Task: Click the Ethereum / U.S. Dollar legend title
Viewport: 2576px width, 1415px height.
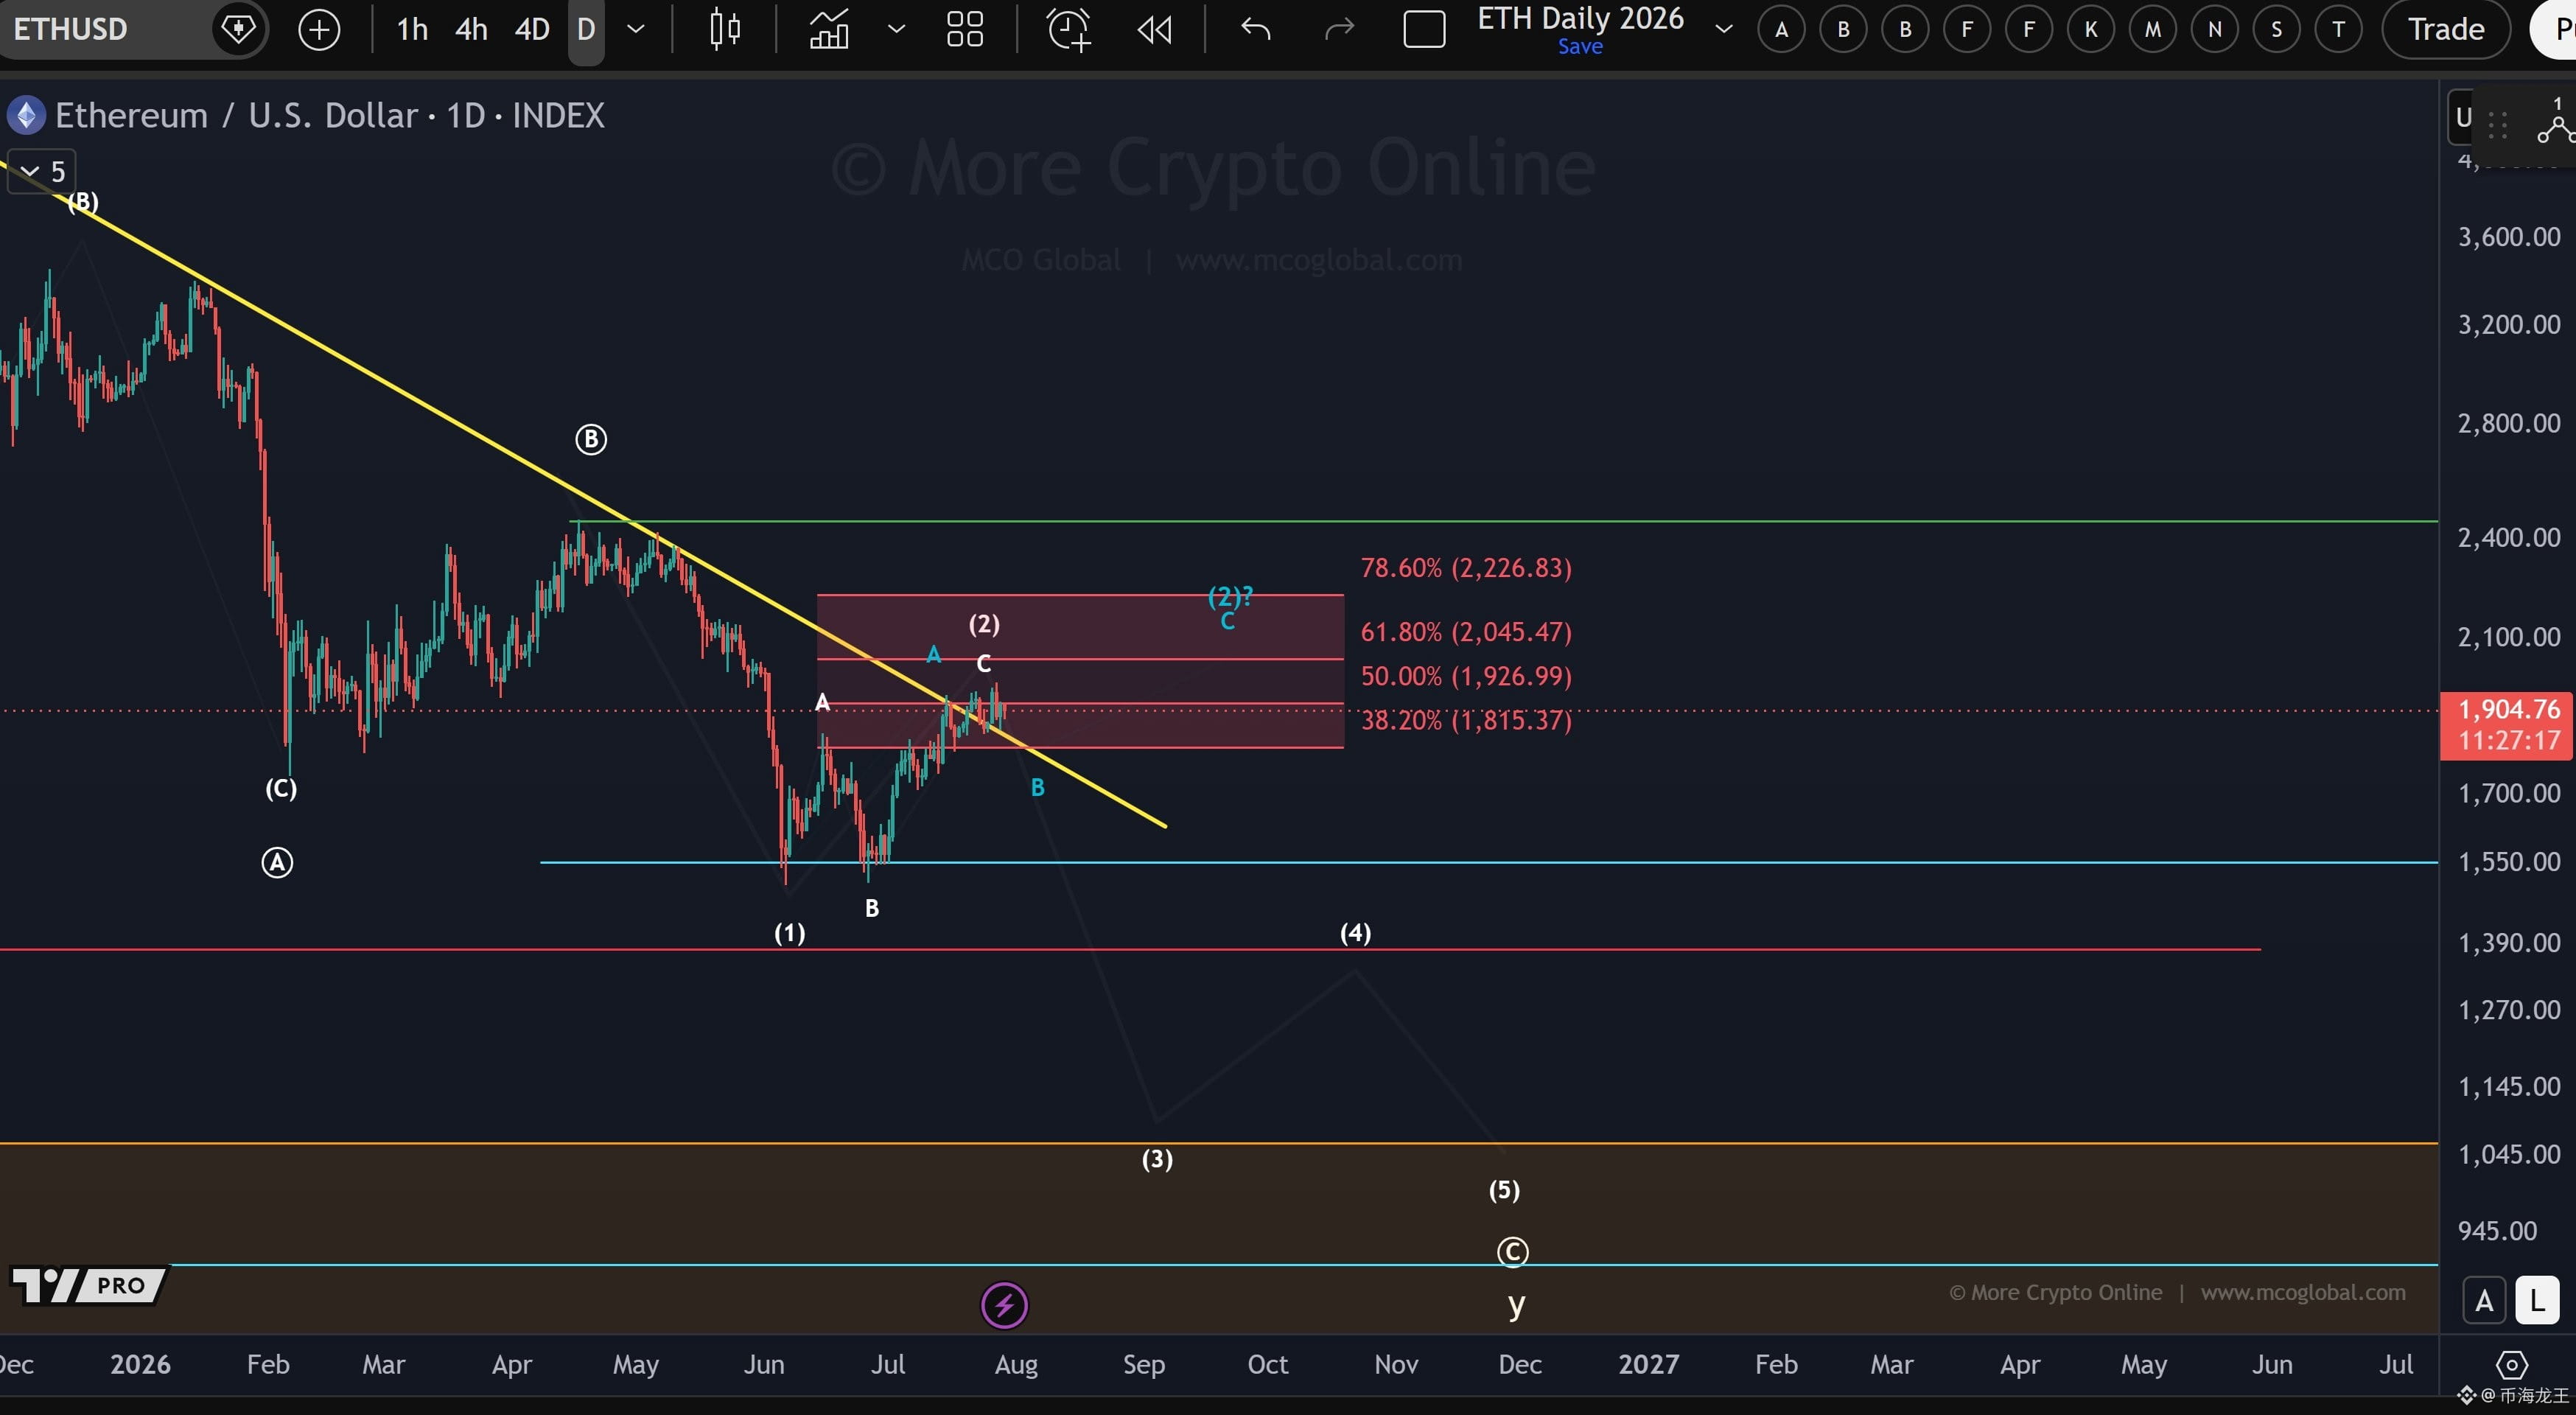Action: tap(330, 115)
